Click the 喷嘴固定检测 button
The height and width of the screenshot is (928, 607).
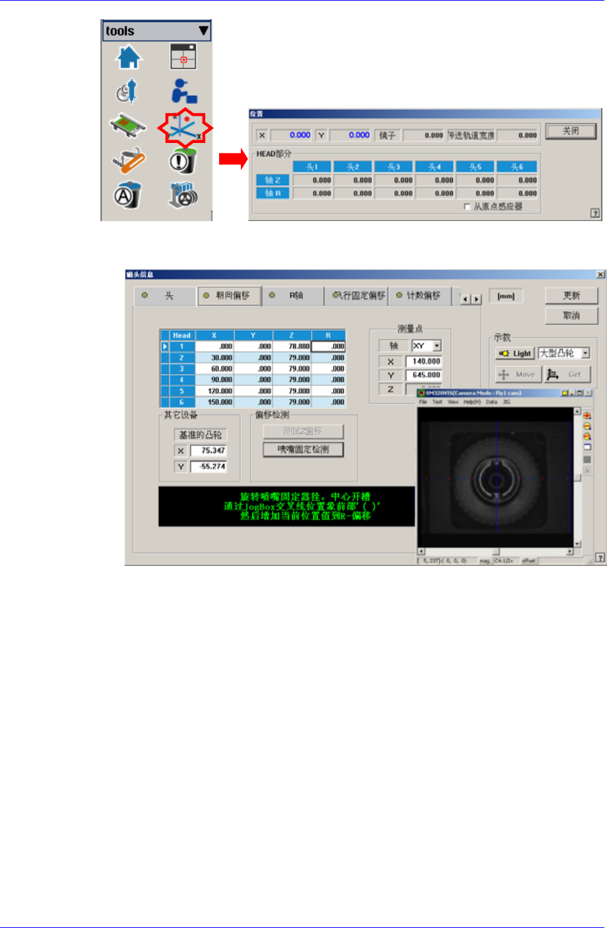(x=303, y=449)
